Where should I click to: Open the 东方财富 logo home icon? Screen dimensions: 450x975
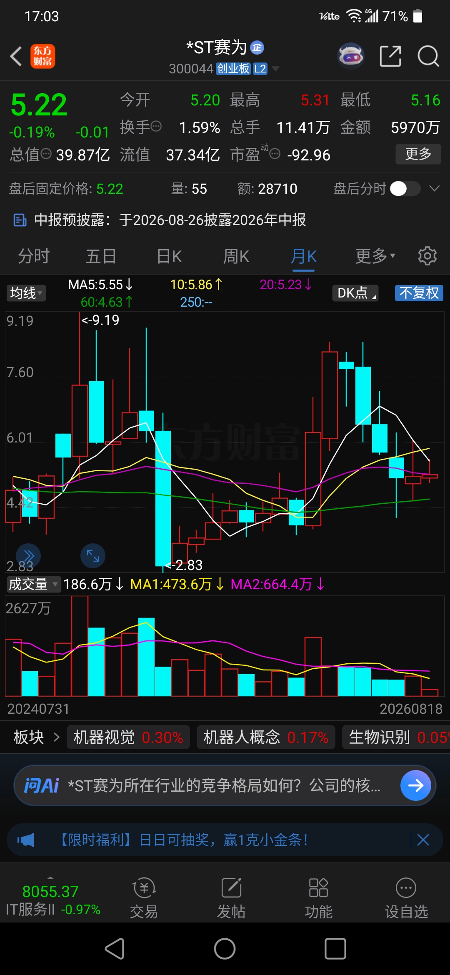point(42,56)
